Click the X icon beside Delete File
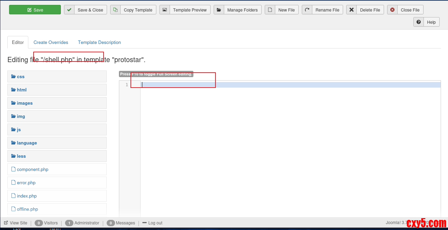The width and height of the screenshot is (448, 230). [351, 10]
